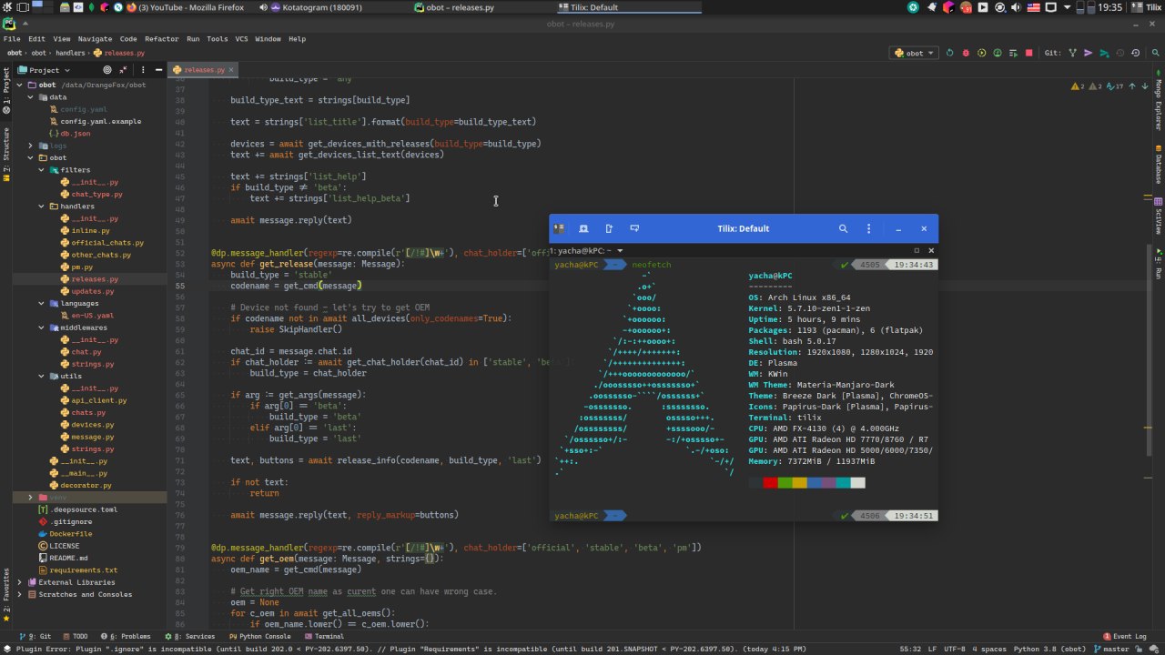Add terminal down icon in Tilix

[x=634, y=228]
